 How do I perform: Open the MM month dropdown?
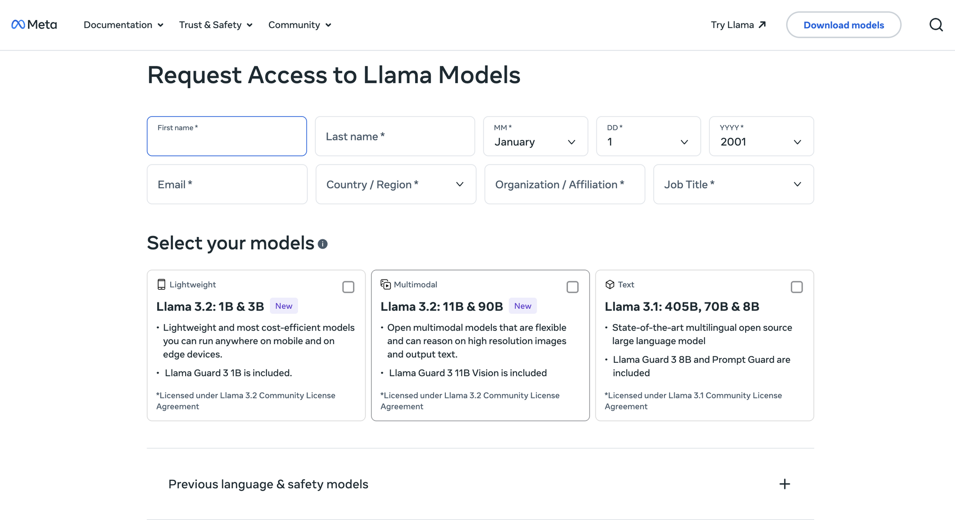pyautogui.click(x=536, y=136)
